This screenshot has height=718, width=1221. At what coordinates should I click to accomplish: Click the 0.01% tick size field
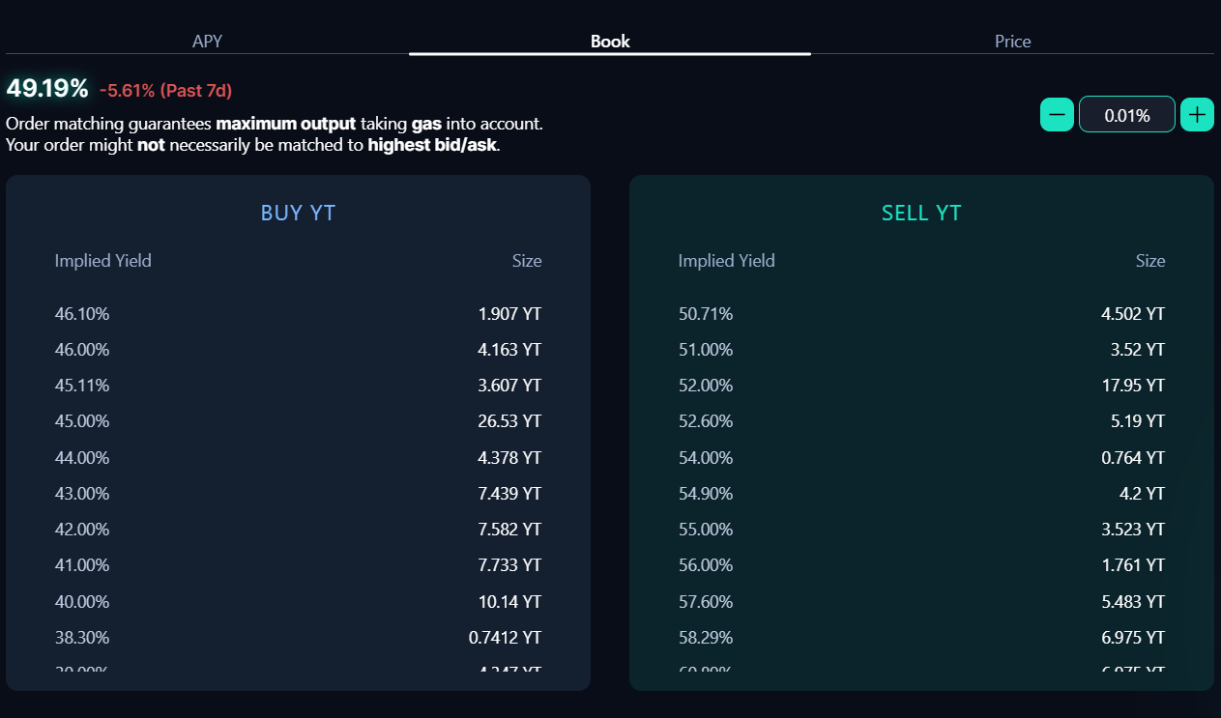point(1127,114)
